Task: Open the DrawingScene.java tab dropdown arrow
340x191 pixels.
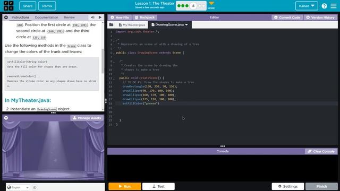Action: [186, 25]
